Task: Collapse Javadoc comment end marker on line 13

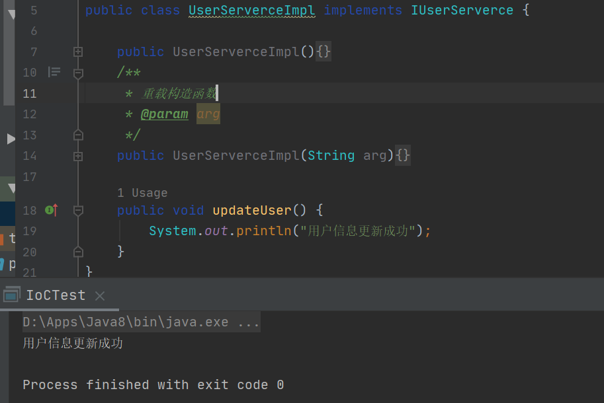Action: (x=78, y=135)
